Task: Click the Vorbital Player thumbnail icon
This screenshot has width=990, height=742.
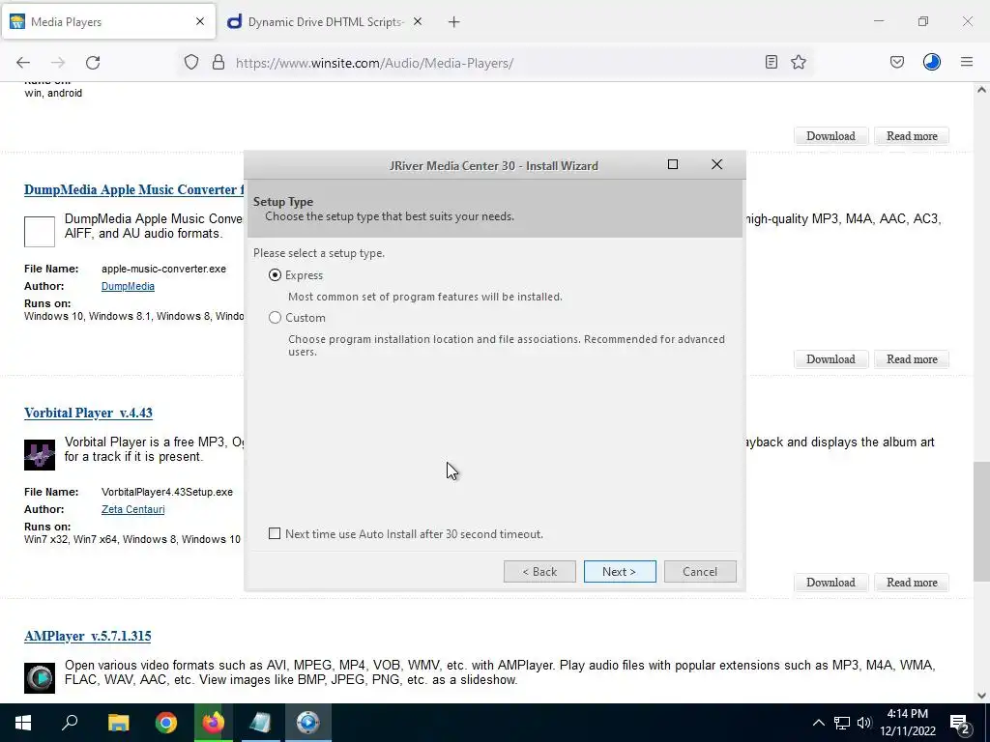Action: (40, 455)
